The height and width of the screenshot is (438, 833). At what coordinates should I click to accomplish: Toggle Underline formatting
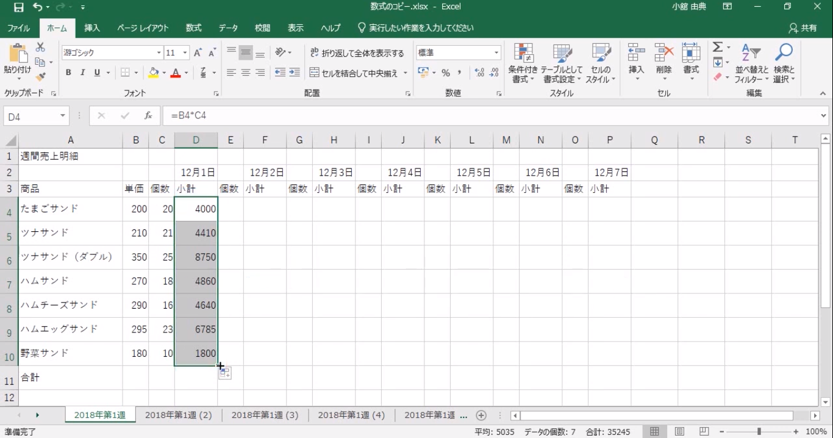pos(97,73)
